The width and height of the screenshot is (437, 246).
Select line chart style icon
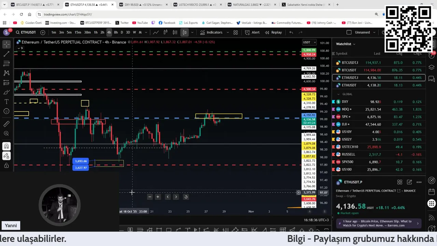click(x=156, y=32)
